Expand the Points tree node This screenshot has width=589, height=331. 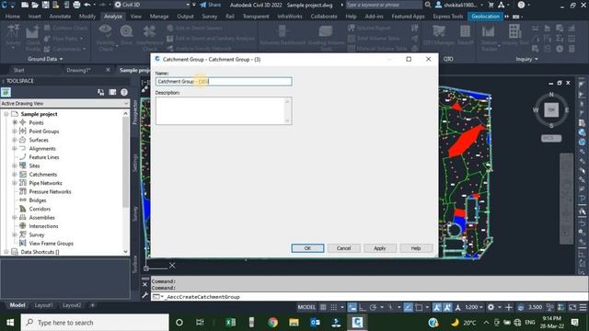pyautogui.click(x=15, y=122)
